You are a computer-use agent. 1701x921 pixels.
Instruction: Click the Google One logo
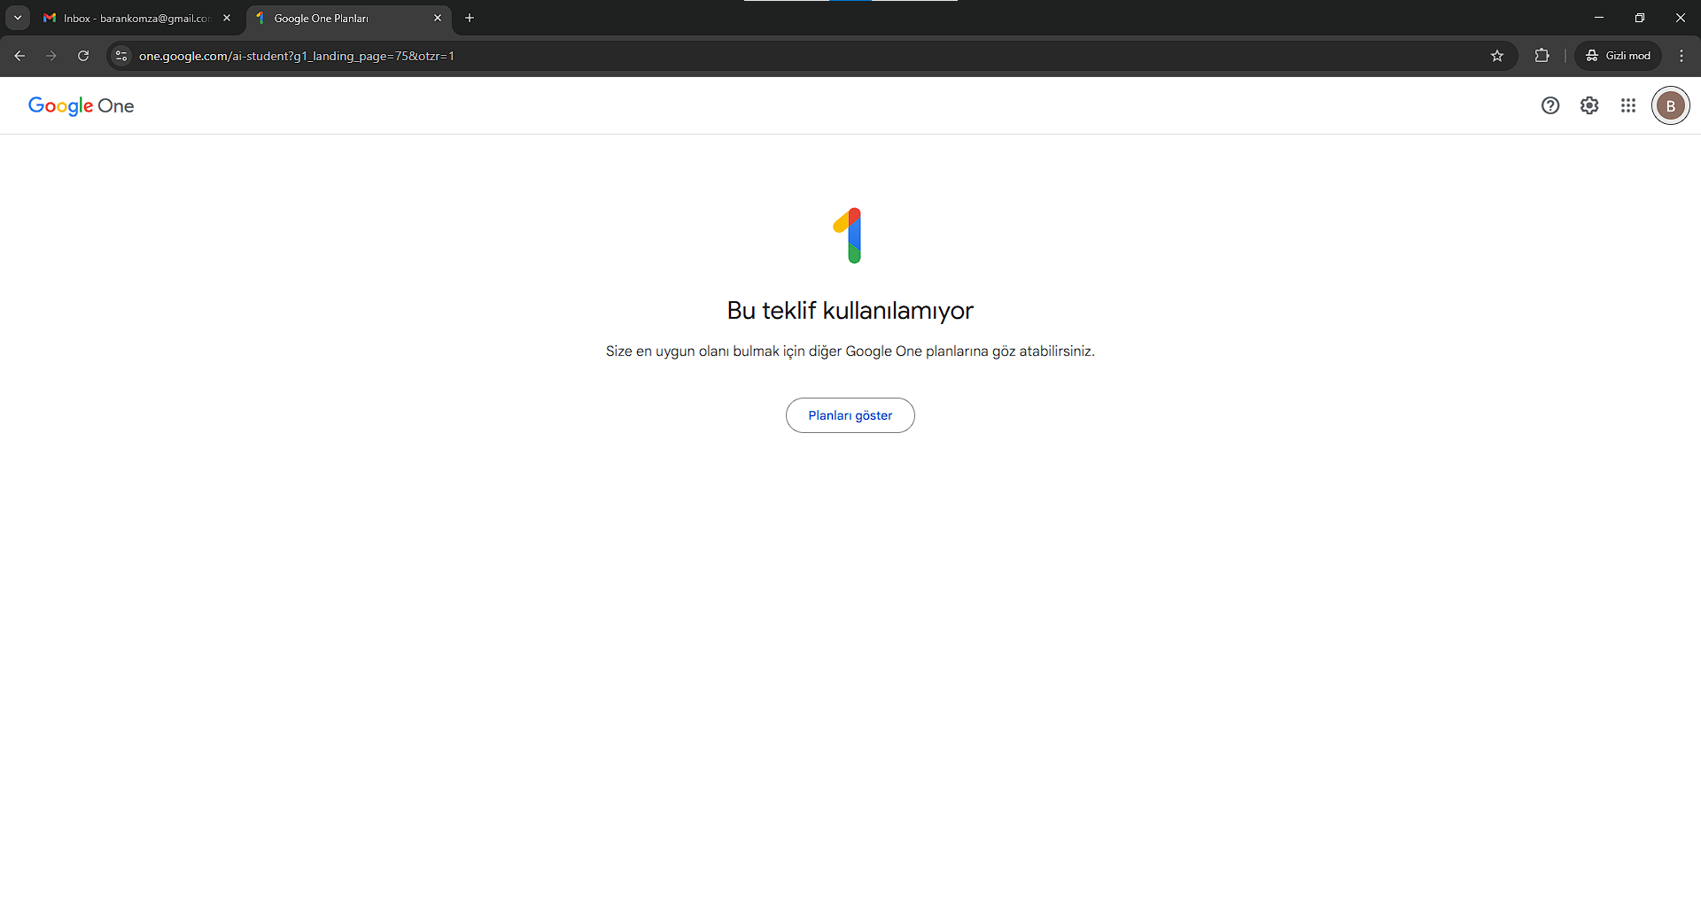pyautogui.click(x=82, y=105)
